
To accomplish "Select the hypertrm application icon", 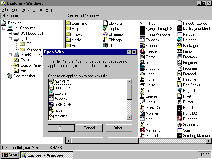I will pos(51,110).
